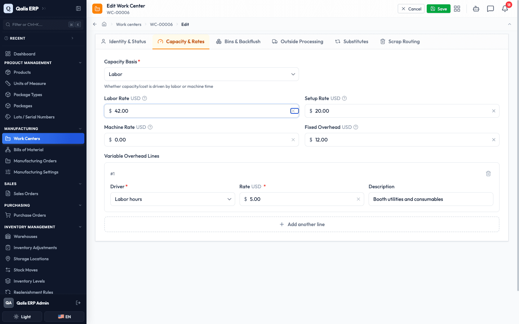Open the AI assistant robot icon
The height and width of the screenshot is (324, 519).
click(x=476, y=9)
